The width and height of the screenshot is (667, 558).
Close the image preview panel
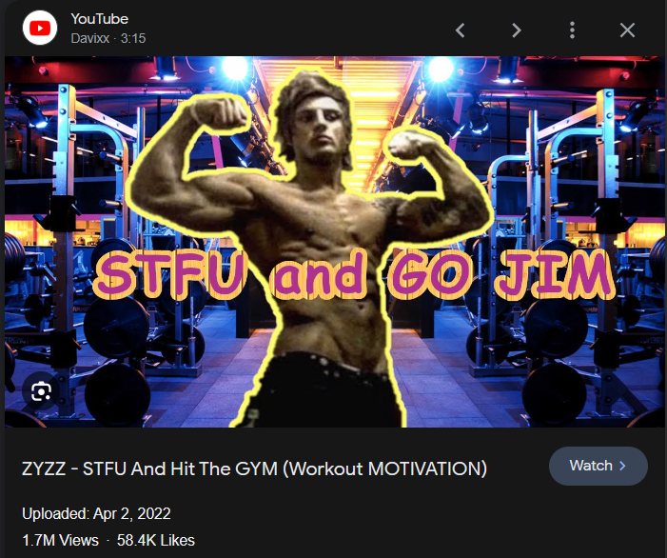(x=627, y=30)
